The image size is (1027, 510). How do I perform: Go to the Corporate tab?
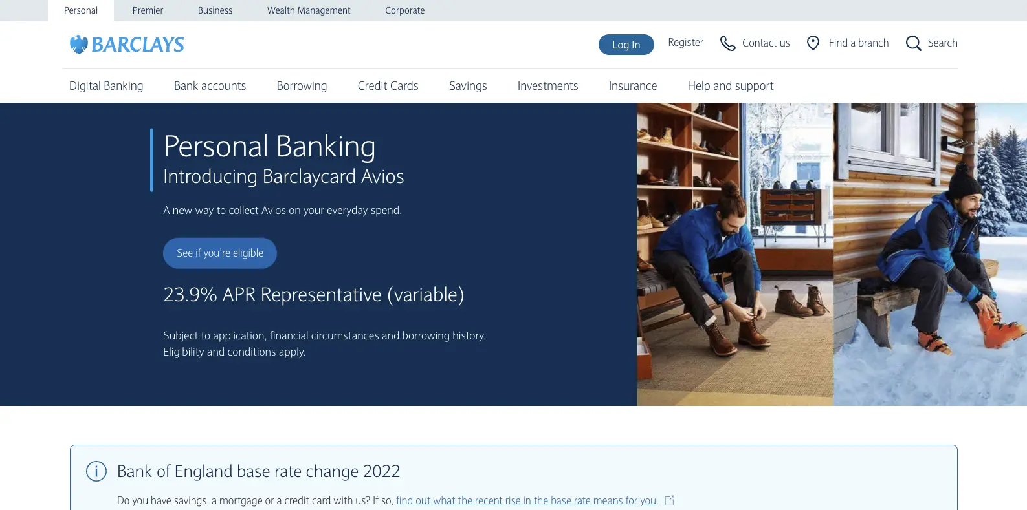[x=405, y=10]
